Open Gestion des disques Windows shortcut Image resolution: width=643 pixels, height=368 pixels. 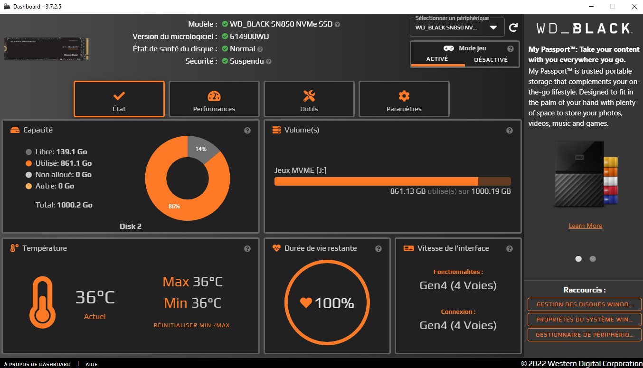584,304
